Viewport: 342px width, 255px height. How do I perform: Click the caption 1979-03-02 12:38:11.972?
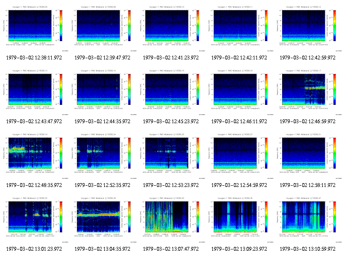point(34,58)
